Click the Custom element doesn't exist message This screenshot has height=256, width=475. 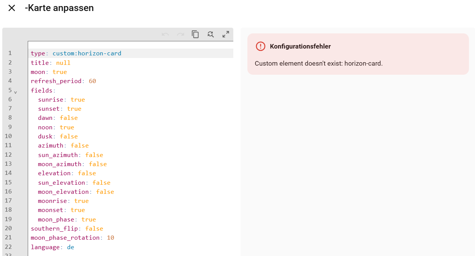[x=319, y=63]
